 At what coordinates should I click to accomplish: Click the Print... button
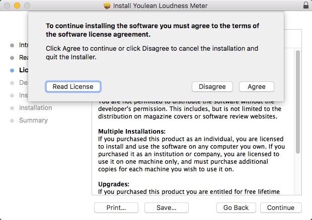(116, 207)
